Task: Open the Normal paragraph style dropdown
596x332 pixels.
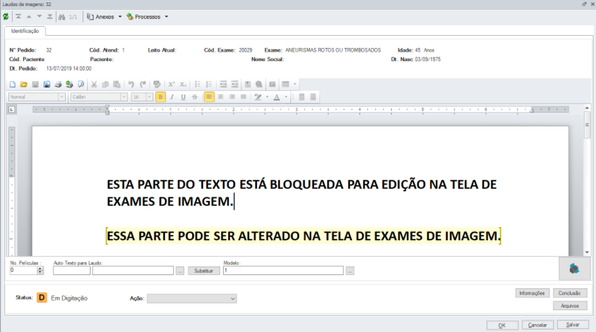Action: (61, 97)
